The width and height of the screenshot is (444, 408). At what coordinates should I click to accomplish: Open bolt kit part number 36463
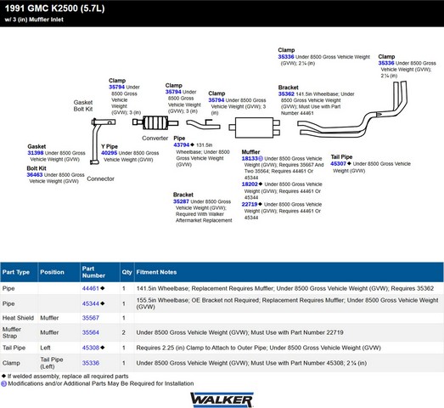pyautogui.click(x=35, y=174)
